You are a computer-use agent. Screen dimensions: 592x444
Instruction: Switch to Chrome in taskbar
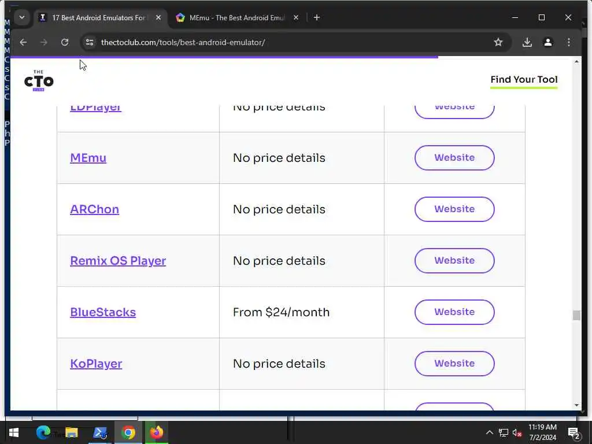click(128, 432)
